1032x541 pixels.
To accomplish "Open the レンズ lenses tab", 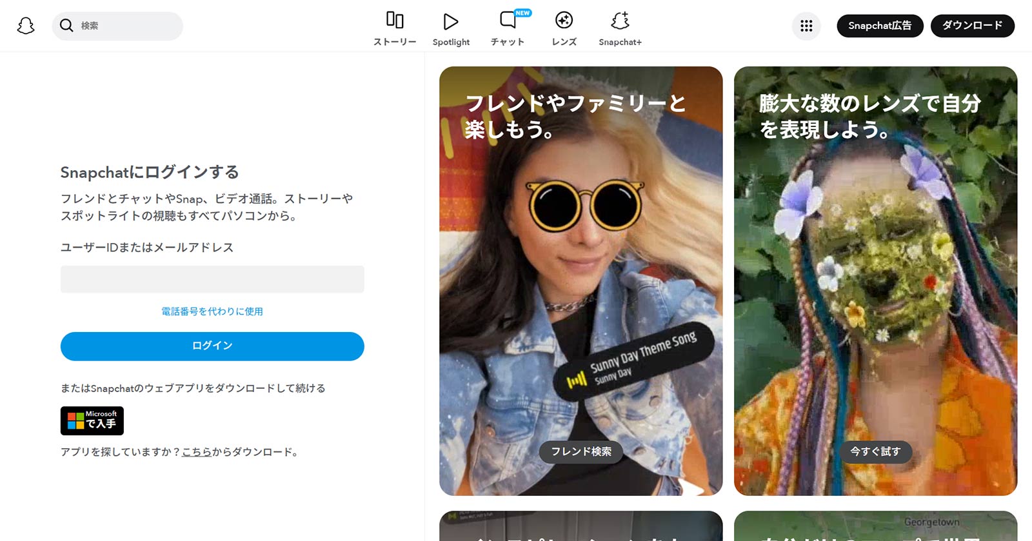I will coord(564,29).
